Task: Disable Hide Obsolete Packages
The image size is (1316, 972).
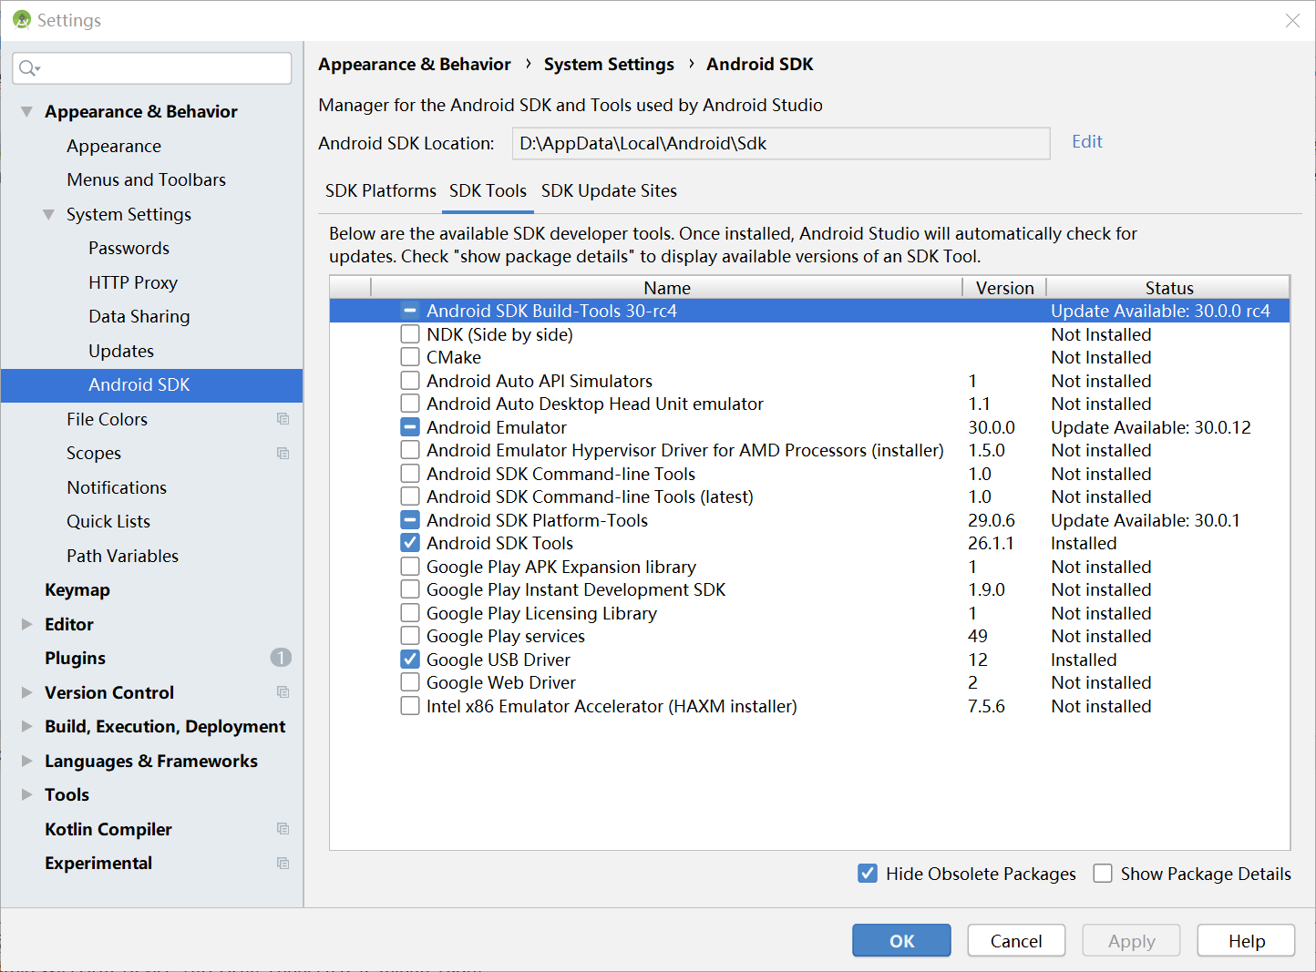Action: [867, 873]
